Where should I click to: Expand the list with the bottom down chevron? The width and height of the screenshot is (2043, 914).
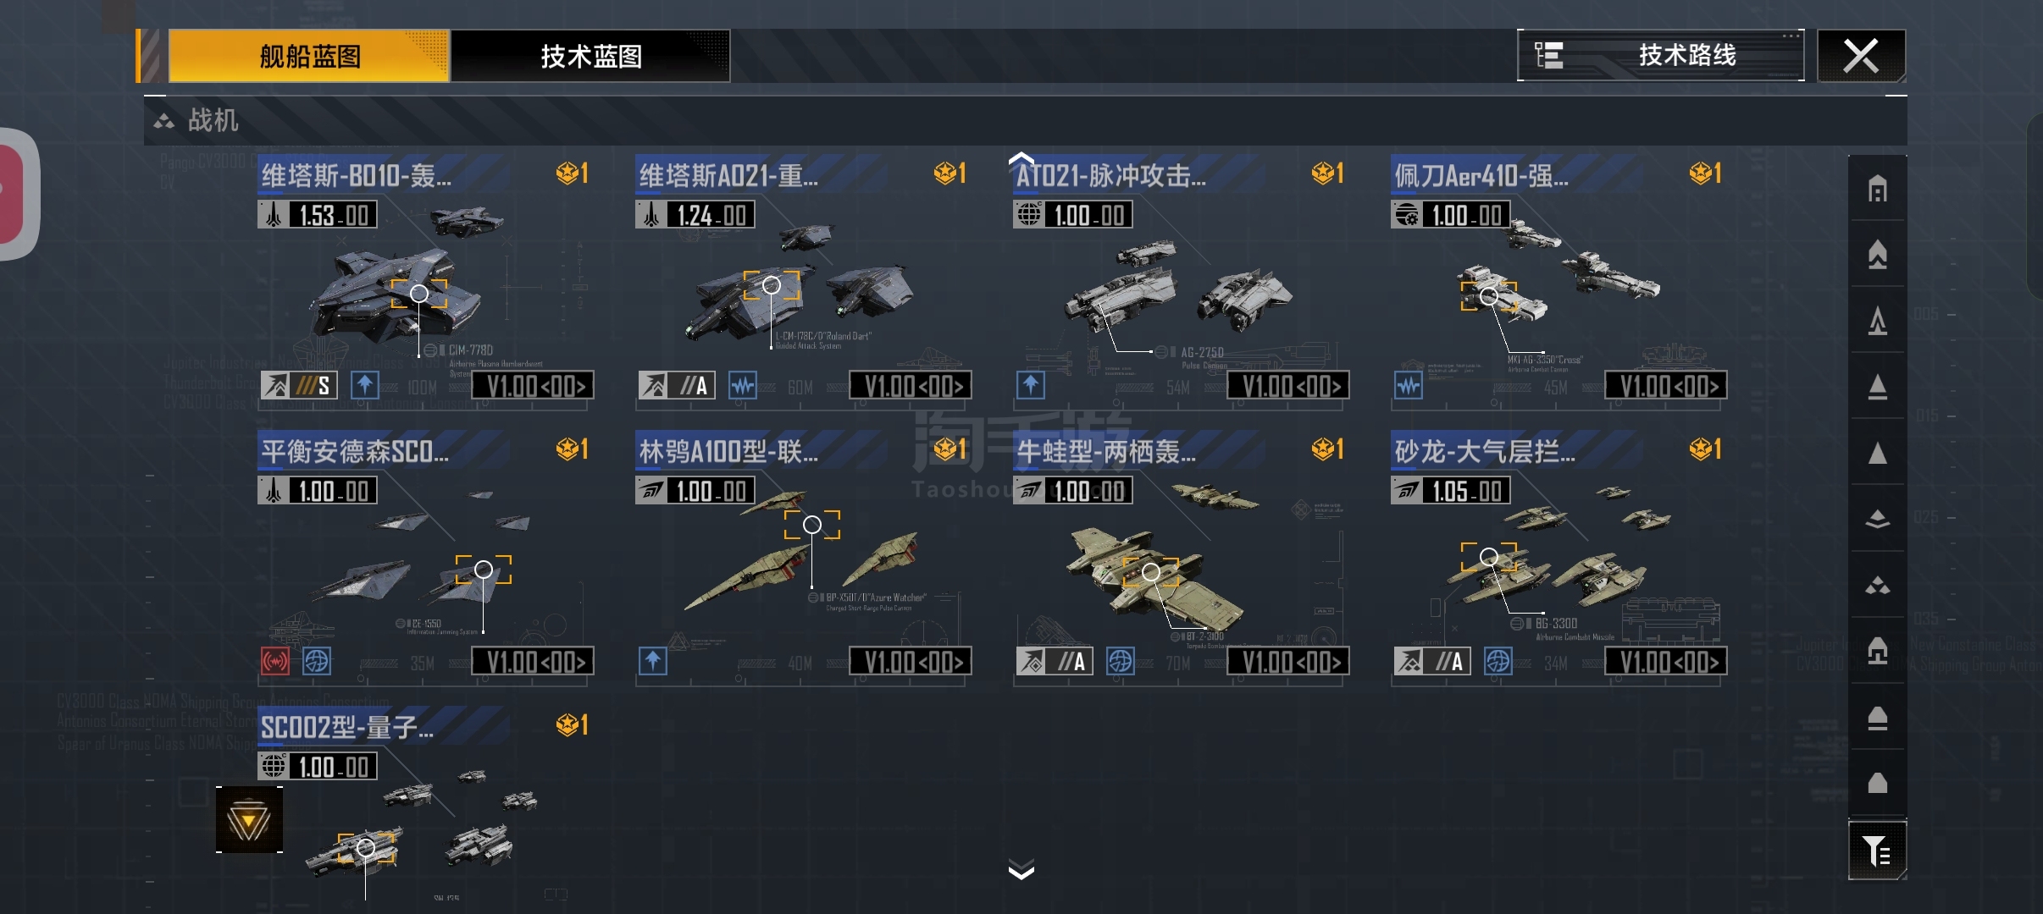(1021, 869)
